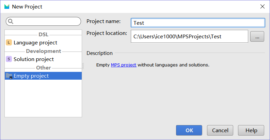Click the Project location path field
The image size is (270, 140).
coord(189,36)
